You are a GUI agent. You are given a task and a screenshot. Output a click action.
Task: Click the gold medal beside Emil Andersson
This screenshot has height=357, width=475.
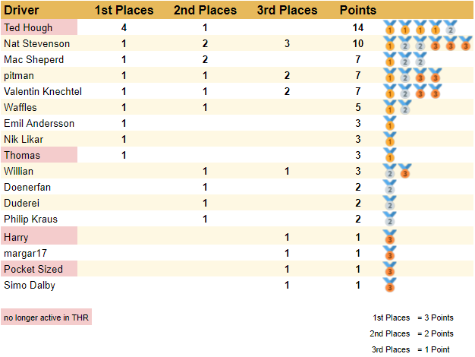[x=390, y=125]
